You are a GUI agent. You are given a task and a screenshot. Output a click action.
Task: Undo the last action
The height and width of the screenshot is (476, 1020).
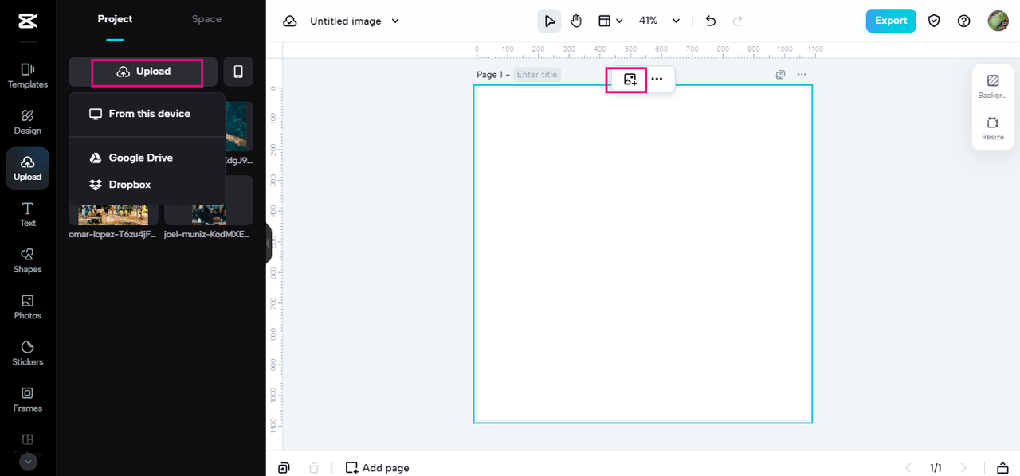pos(711,21)
